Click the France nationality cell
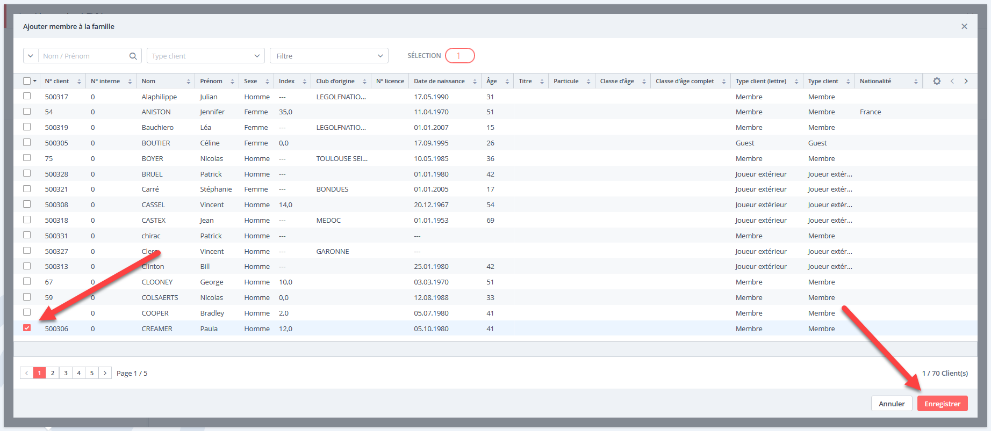This screenshot has width=991, height=431. (x=870, y=112)
